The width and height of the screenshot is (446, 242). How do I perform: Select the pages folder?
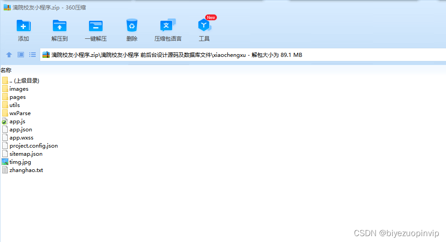click(14, 97)
